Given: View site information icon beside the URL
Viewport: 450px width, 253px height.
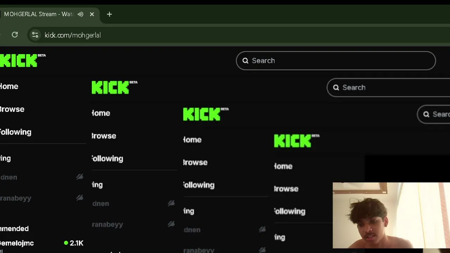Looking at the screenshot, I should pyautogui.click(x=35, y=35).
